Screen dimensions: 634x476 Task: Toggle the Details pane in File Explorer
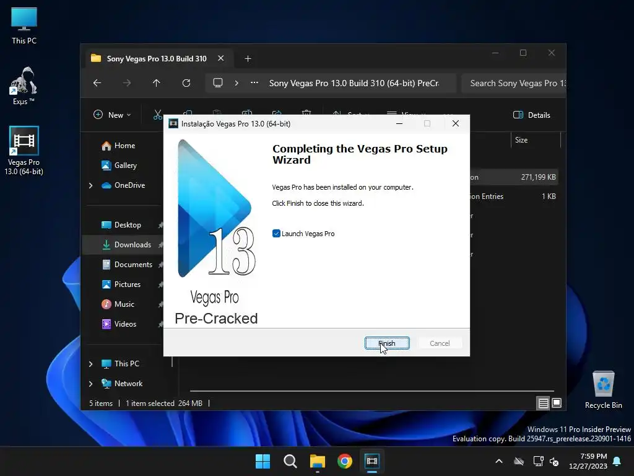pyautogui.click(x=532, y=115)
